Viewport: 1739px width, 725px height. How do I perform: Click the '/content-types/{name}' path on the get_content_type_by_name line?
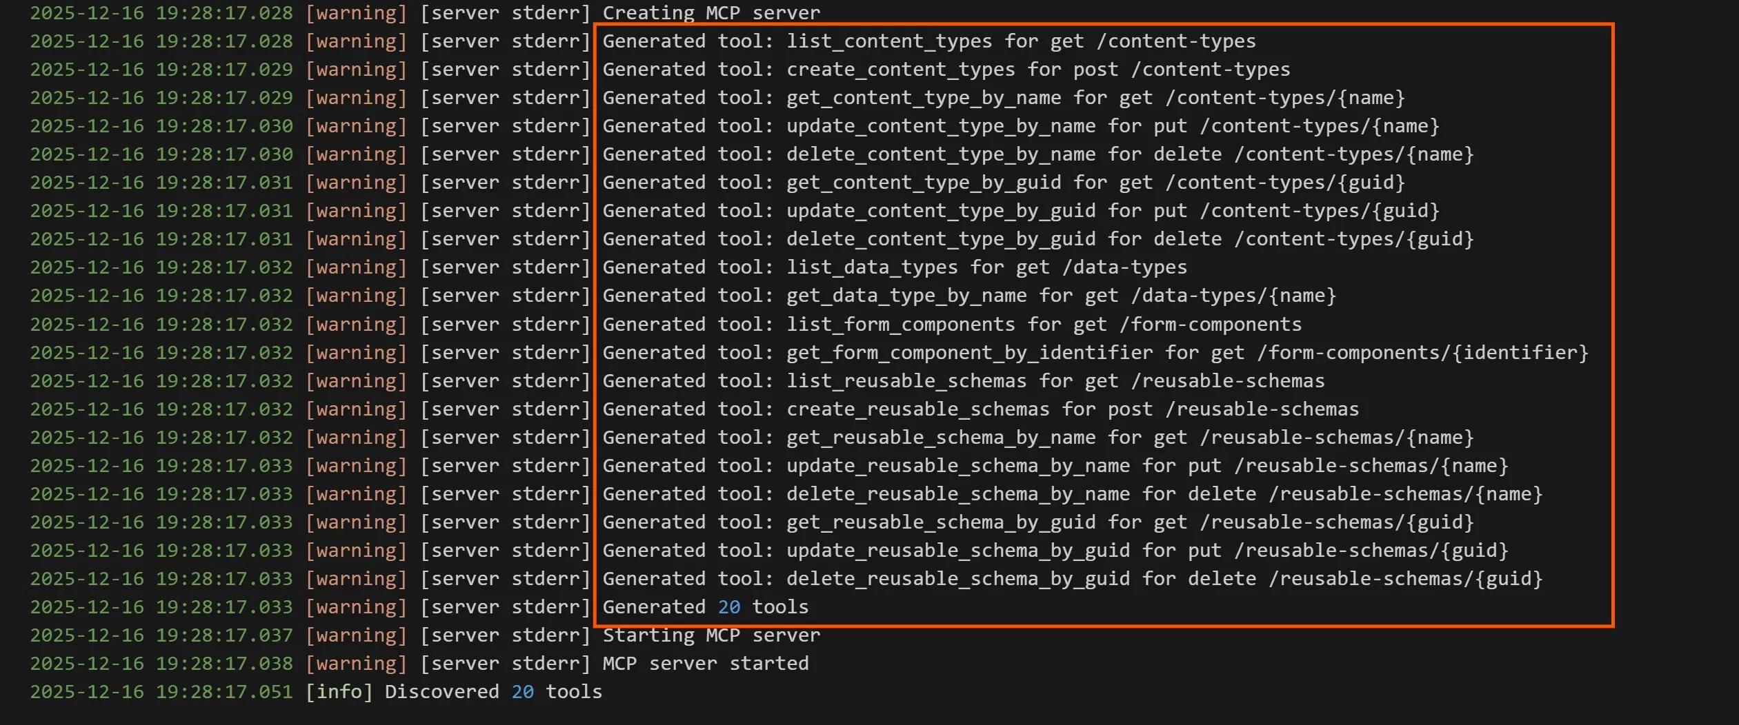[1284, 98]
